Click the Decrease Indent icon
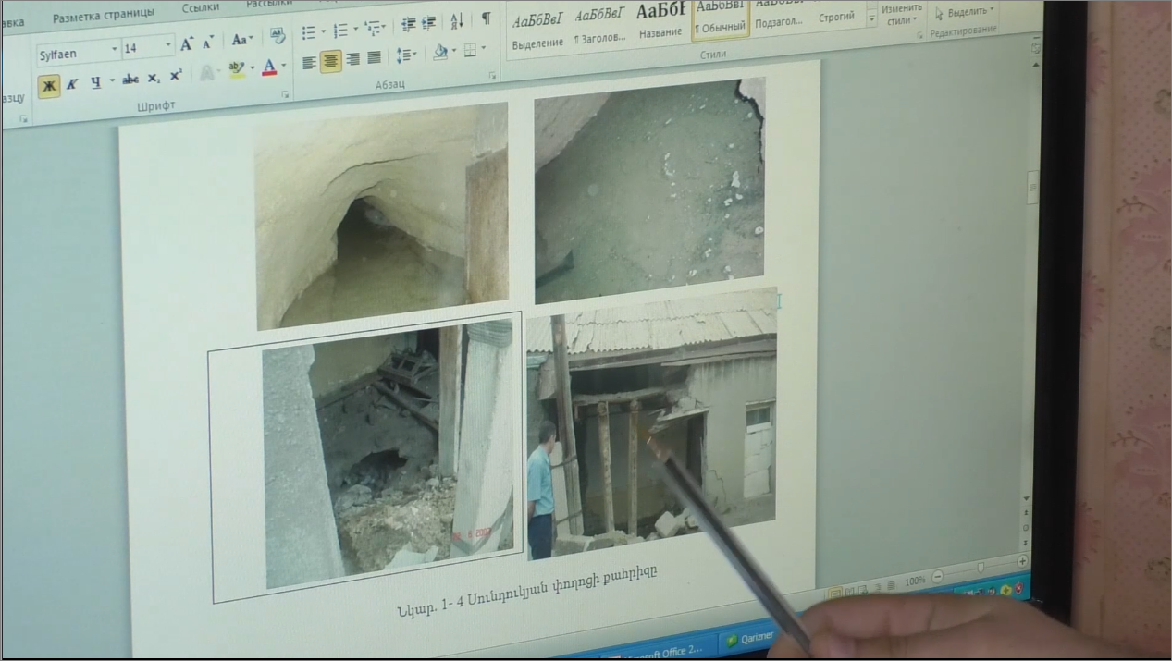Viewport: 1172px width, 661px height. pos(408,26)
